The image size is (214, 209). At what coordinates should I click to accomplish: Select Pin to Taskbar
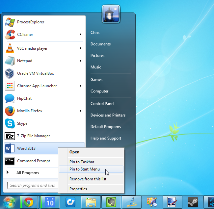coord(91,162)
